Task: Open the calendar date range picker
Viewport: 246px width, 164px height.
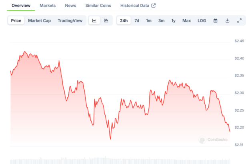Action: tap(215, 21)
